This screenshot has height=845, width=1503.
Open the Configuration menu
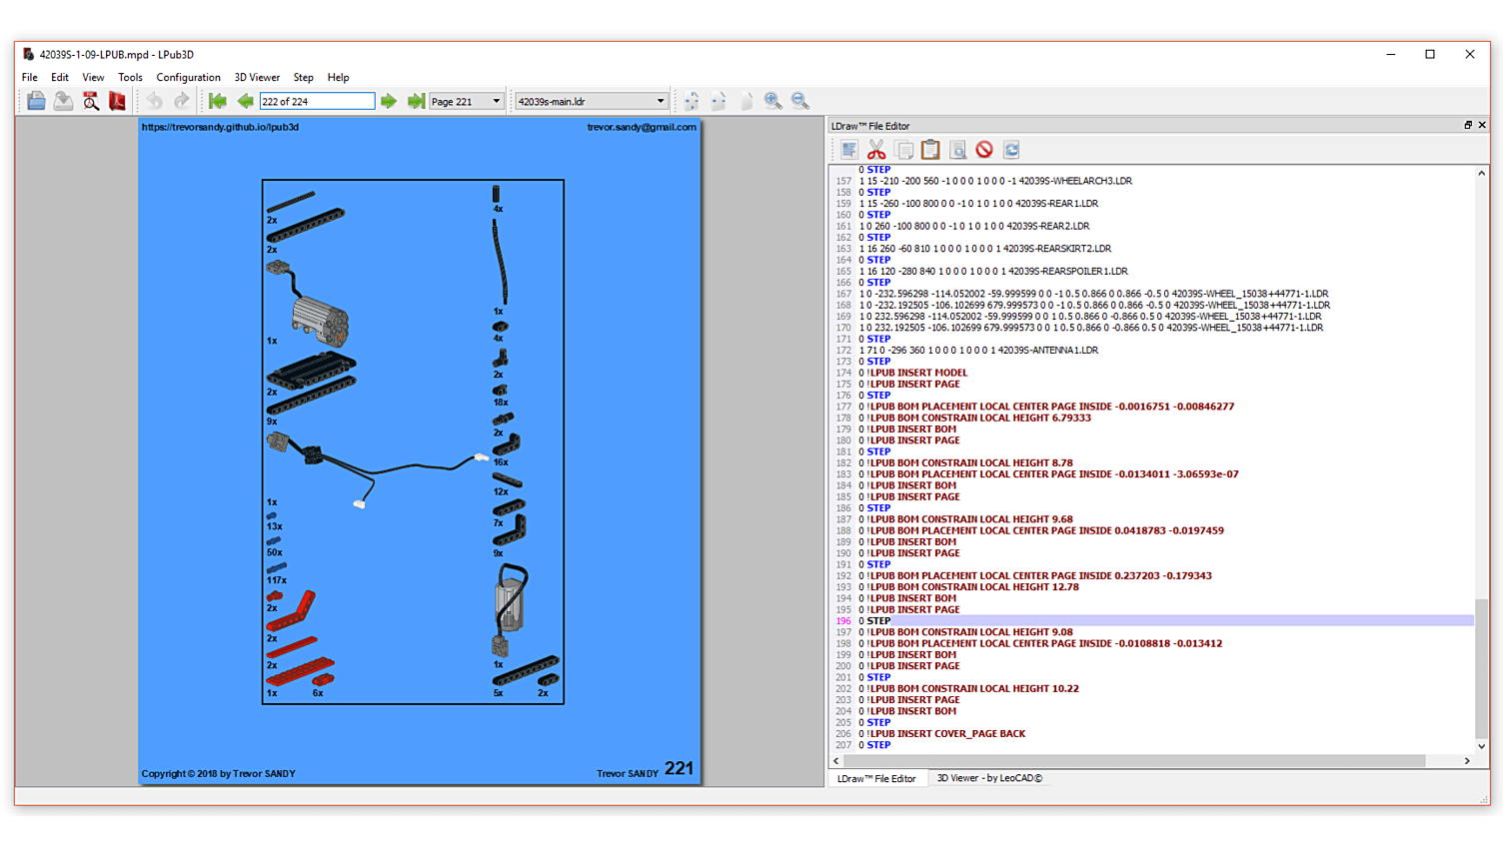(188, 77)
